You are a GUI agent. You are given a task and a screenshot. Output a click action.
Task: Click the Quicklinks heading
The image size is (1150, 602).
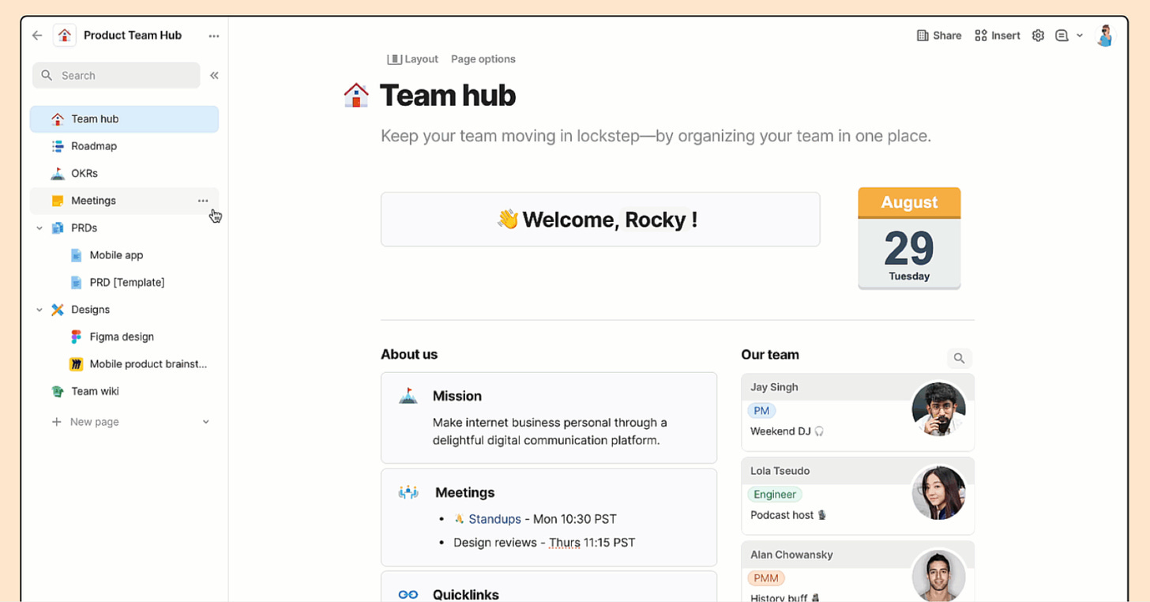click(x=466, y=595)
